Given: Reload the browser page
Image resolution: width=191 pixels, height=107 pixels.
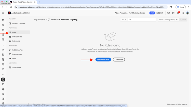Looking at the screenshot, I should [11, 7].
